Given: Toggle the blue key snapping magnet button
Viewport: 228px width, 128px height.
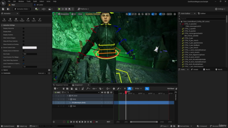Looking at the screenshot, I should pos(129,89).
